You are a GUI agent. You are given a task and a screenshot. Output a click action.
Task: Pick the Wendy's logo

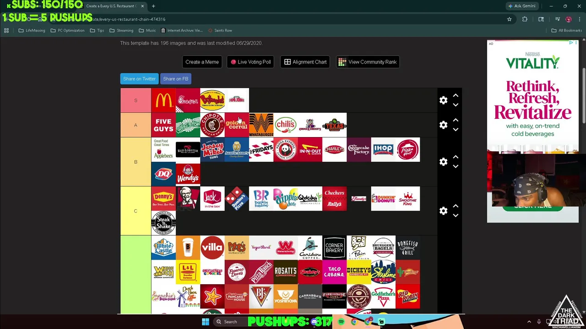[188, 174]
